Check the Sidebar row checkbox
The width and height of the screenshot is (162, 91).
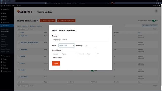pyautogui.click(x=19, y=56)
